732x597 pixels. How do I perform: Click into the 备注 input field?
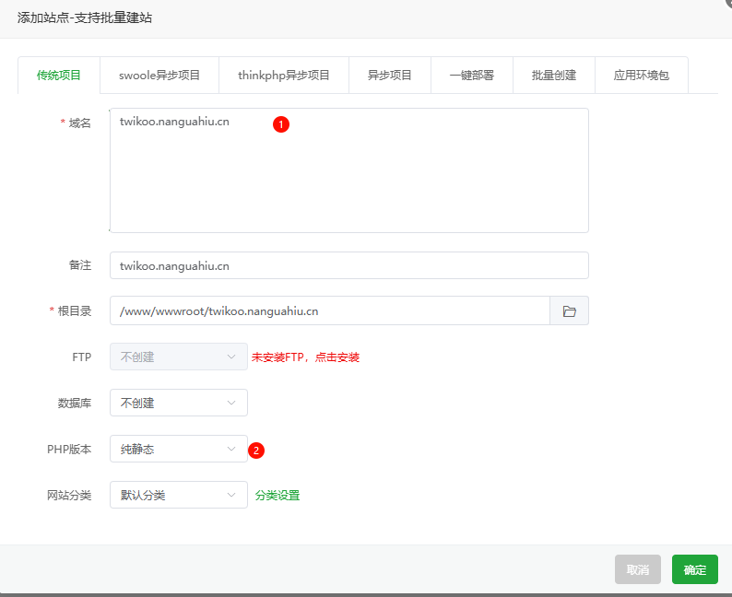coord(348,265)
